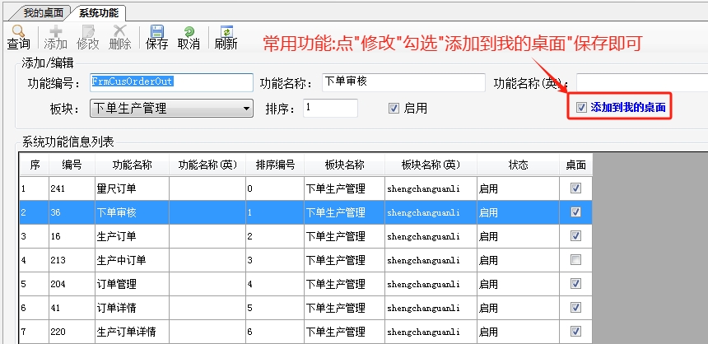Screen dimensions: 708x344
Task: Sort by the 功能名称 column header
Action: pyautogui.click(x=132, y=165)
